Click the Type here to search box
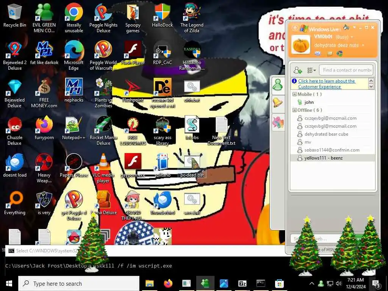The image size is (388, 291). tap(79, 283)
